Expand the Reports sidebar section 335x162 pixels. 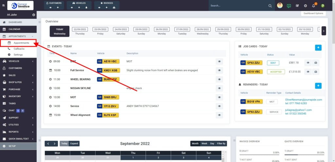click(x=18, y=132)
